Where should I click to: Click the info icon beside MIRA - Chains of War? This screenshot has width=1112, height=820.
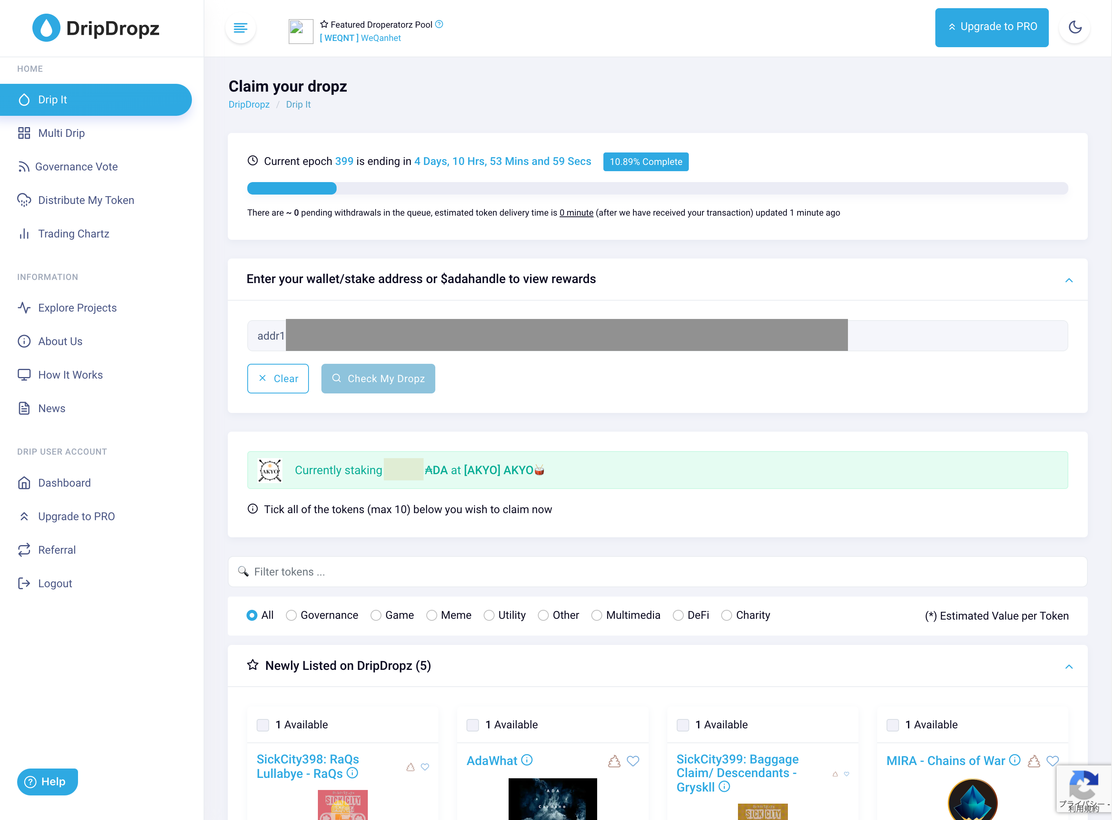tap(1015, 760)
